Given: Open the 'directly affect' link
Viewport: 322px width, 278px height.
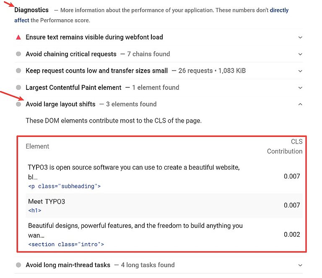Looking at the screenshot, I should [x=279, y=10].
